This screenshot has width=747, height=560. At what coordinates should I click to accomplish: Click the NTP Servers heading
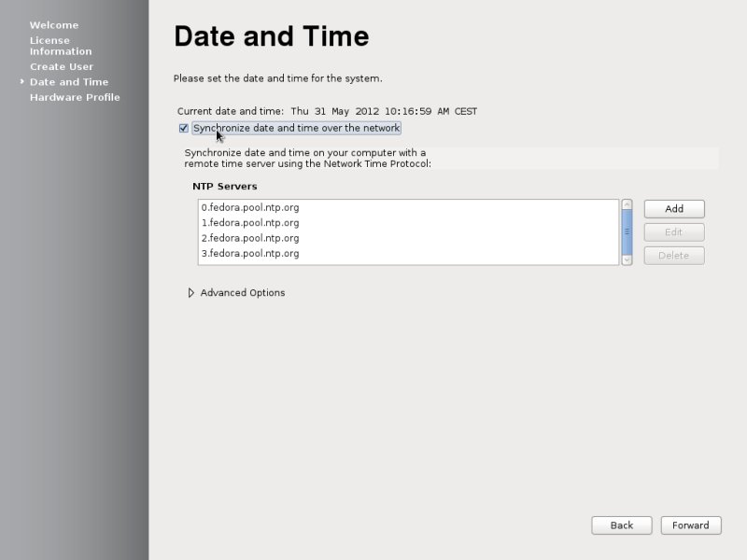(x=225, y=186)
